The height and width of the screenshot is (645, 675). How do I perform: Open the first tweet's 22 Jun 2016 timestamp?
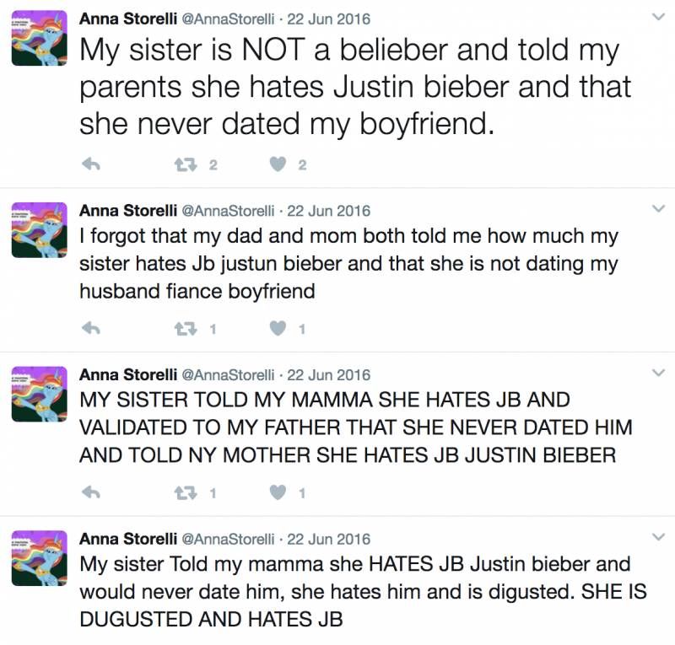328,19
